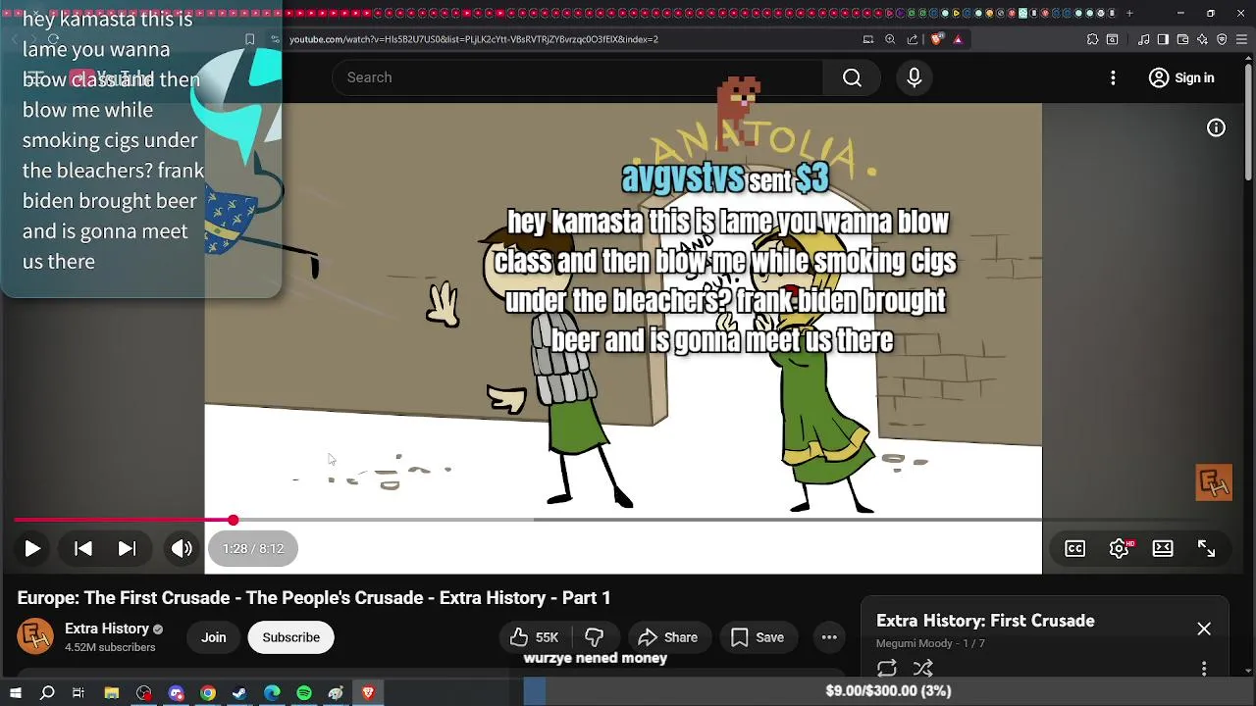Focus the YouTube search field

(579, 77)
